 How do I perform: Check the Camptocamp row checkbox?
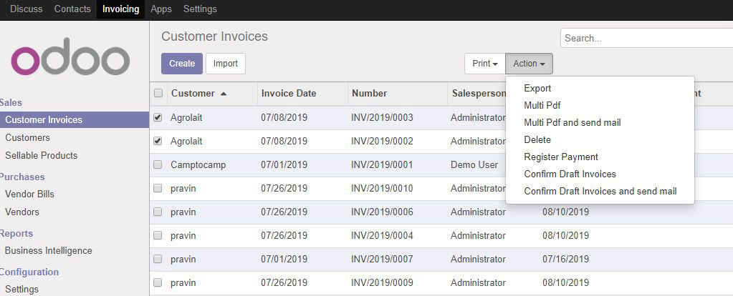click(x=158, y=164)
